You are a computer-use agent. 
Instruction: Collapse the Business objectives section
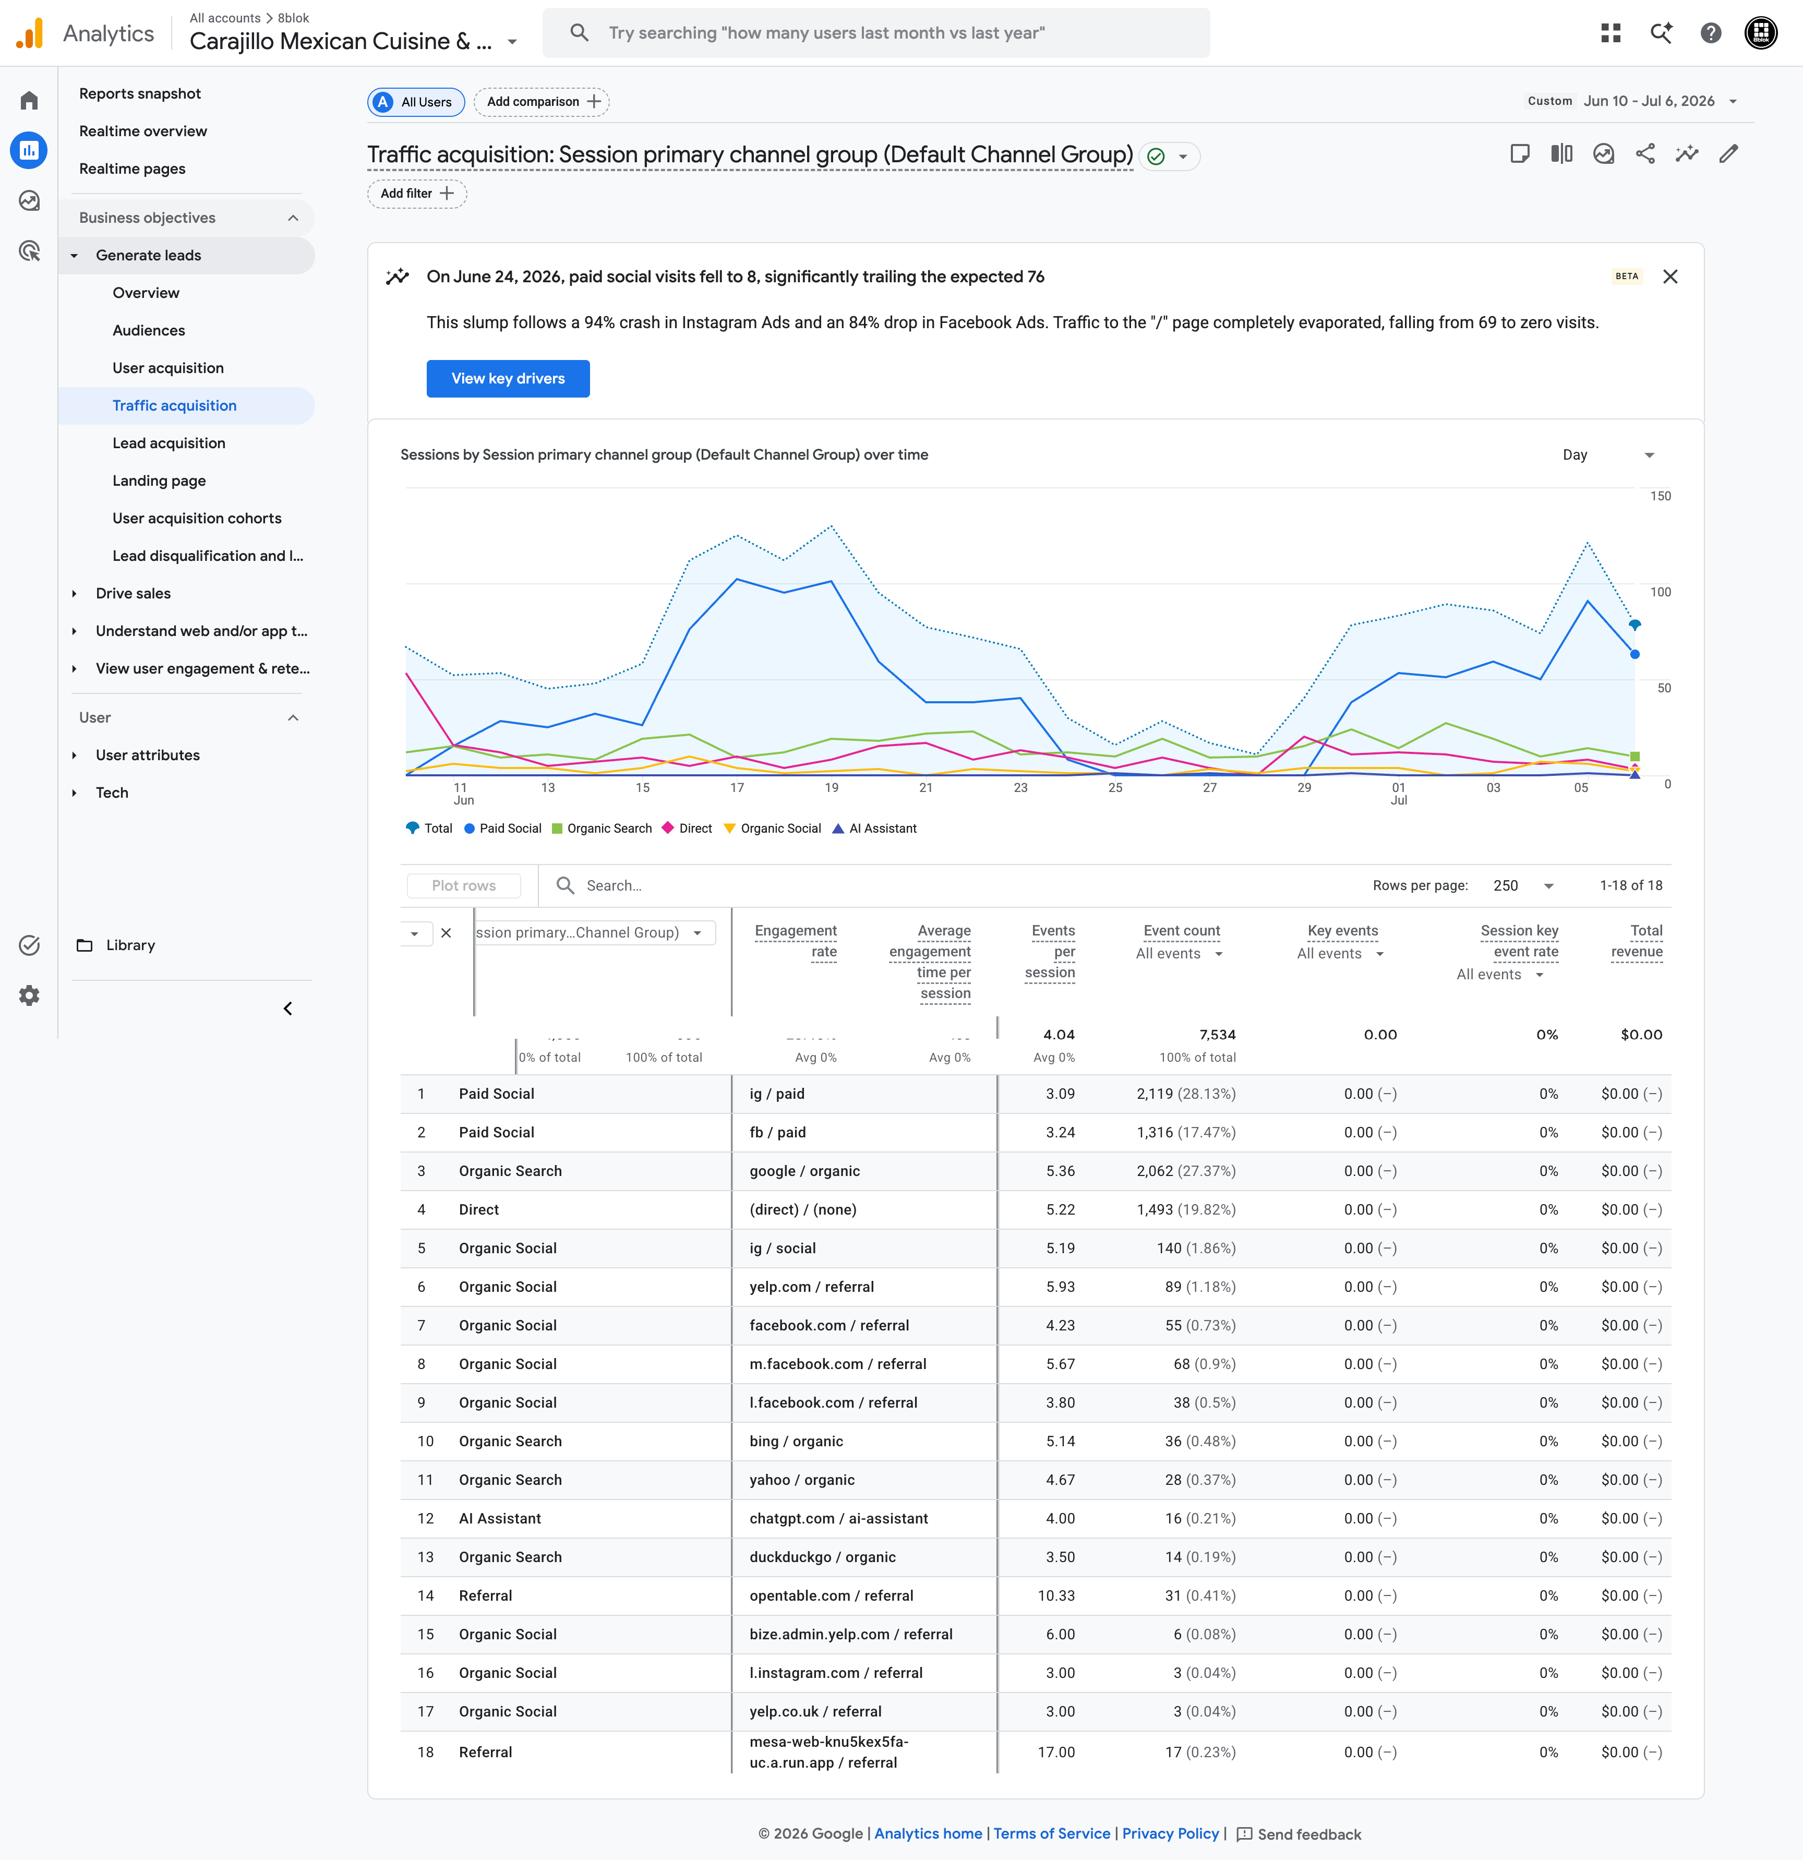coord(293,218)
